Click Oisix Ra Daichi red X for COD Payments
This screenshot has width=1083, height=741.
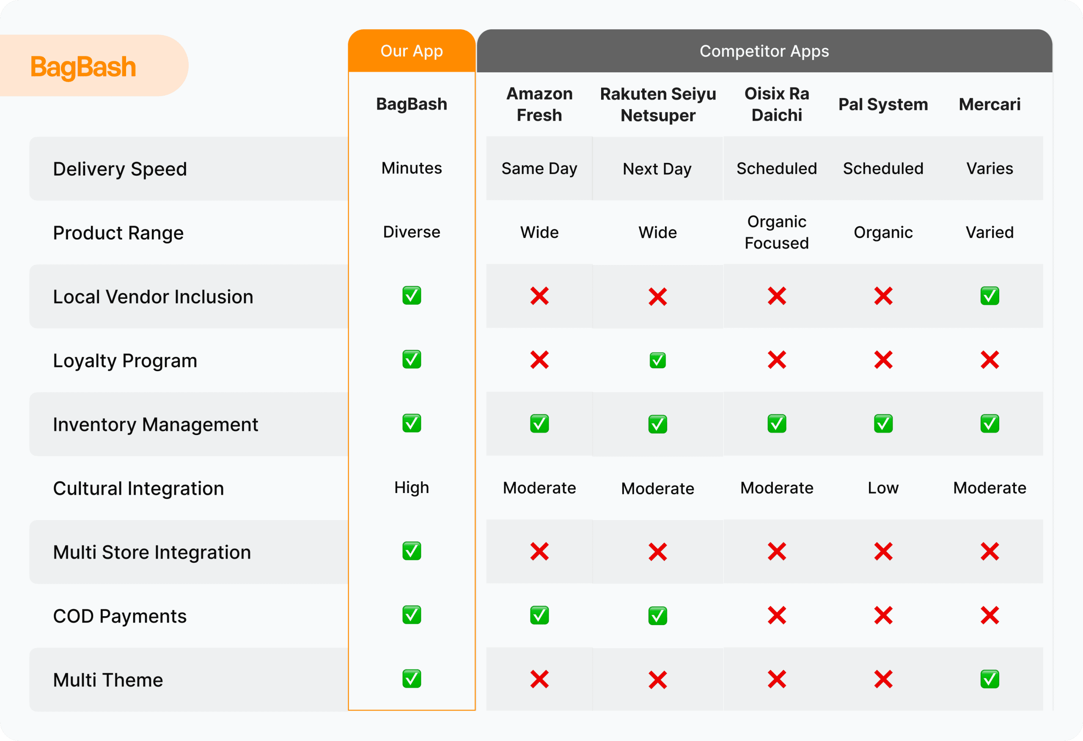point(777,616)
